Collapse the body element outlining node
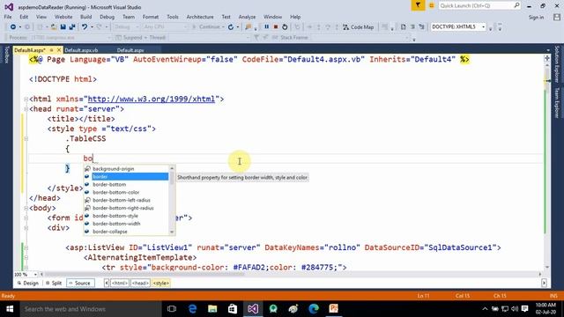 click(x=26, y=208)
